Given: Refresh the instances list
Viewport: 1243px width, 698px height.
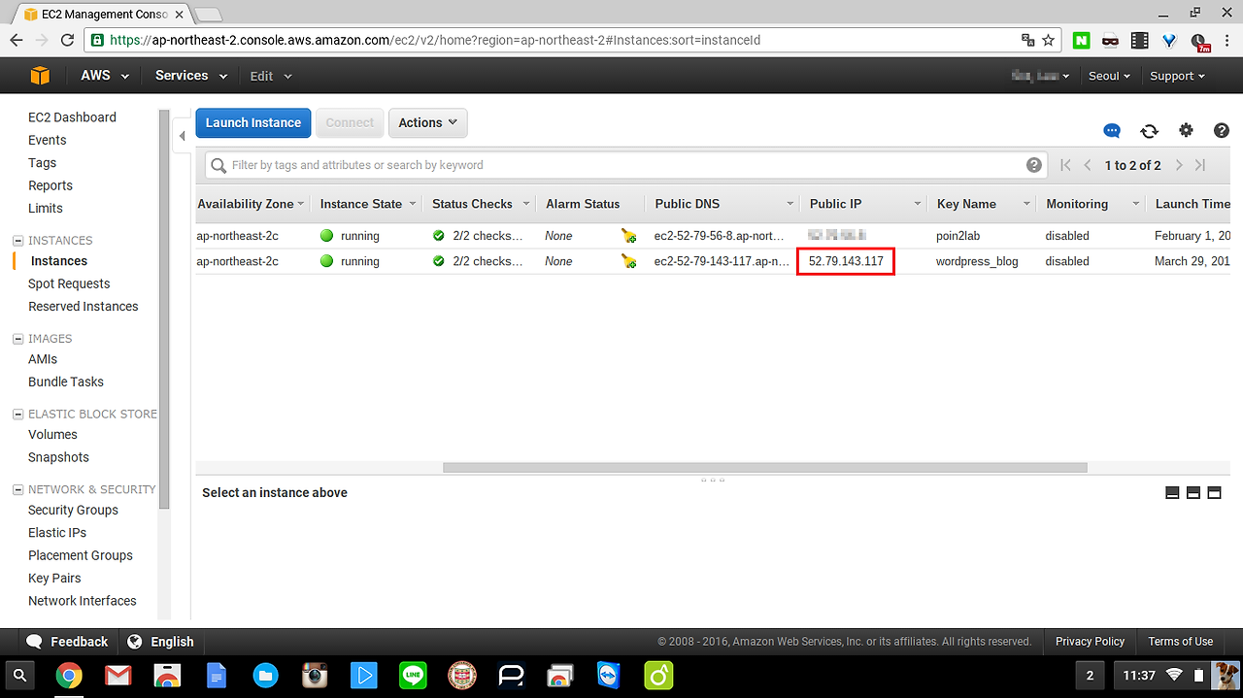Looking at the screenshot, I should tap(1150, 131).
